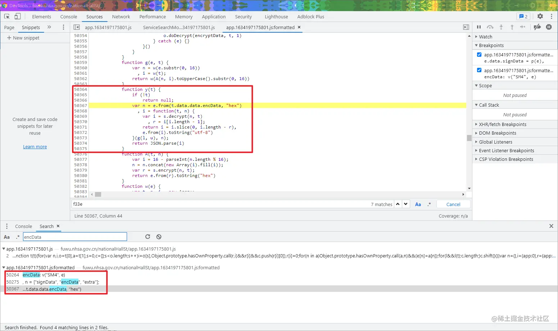Collapse the Scope section
This screenshot has height=331, width=558.
pos(515,85)
